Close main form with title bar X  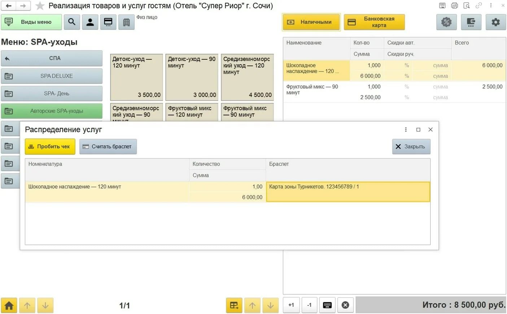pyautogui.click(x=503, y=5)
